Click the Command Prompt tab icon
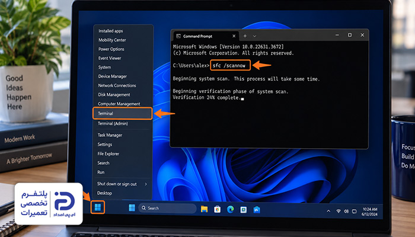 pyautogui.click(x=178, y=36)
